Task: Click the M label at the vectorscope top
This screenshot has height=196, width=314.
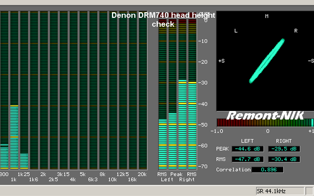Action: (x=267, y=16)
